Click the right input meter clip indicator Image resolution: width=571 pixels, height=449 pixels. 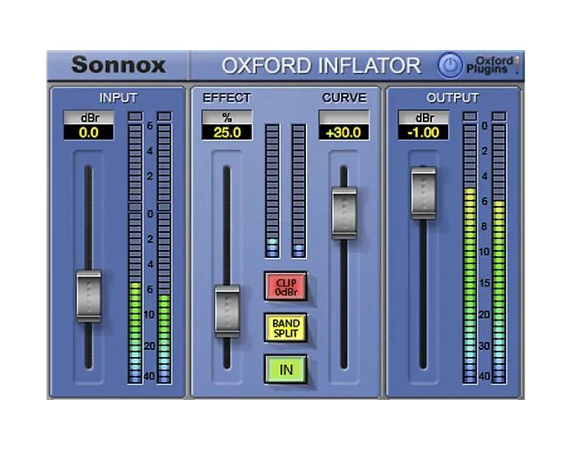(x=164, y=116)
